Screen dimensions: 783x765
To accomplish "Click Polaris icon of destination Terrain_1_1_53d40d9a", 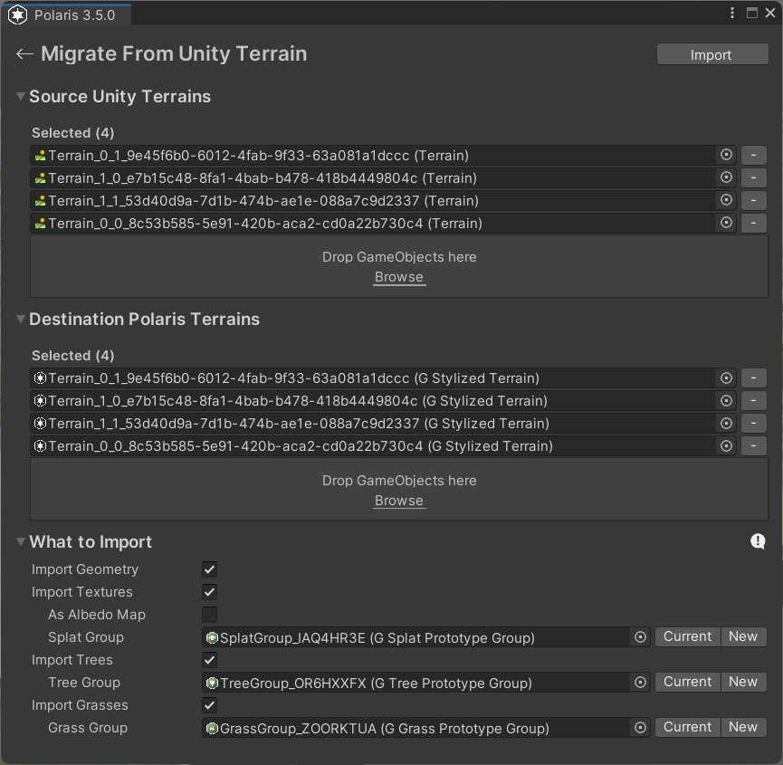I will tap(41, 424).
